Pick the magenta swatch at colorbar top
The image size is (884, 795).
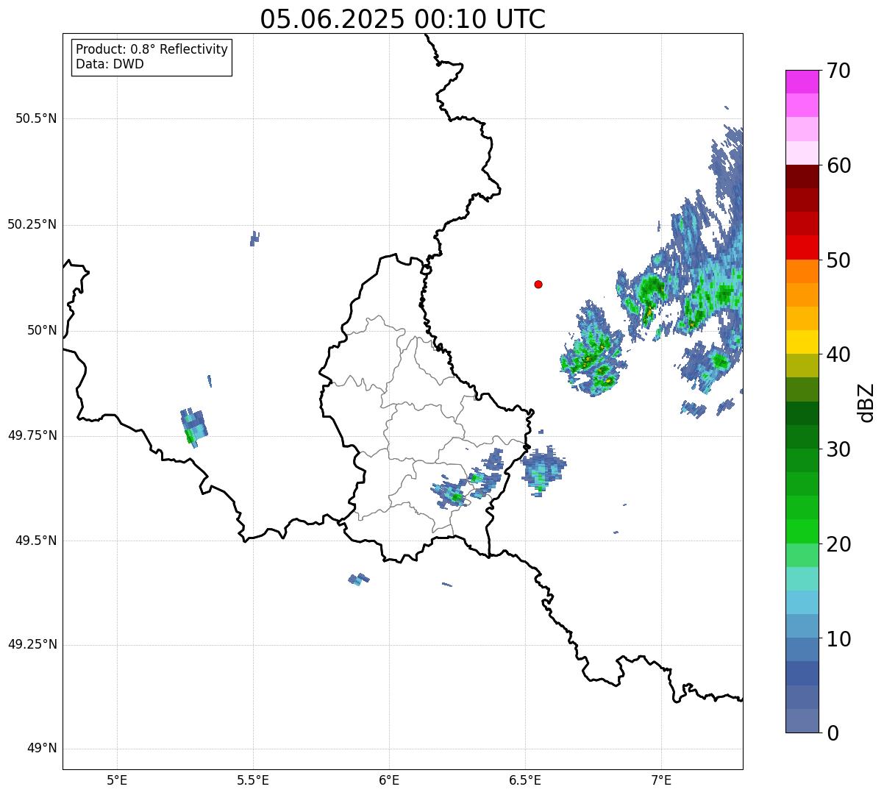coord(802,82)
